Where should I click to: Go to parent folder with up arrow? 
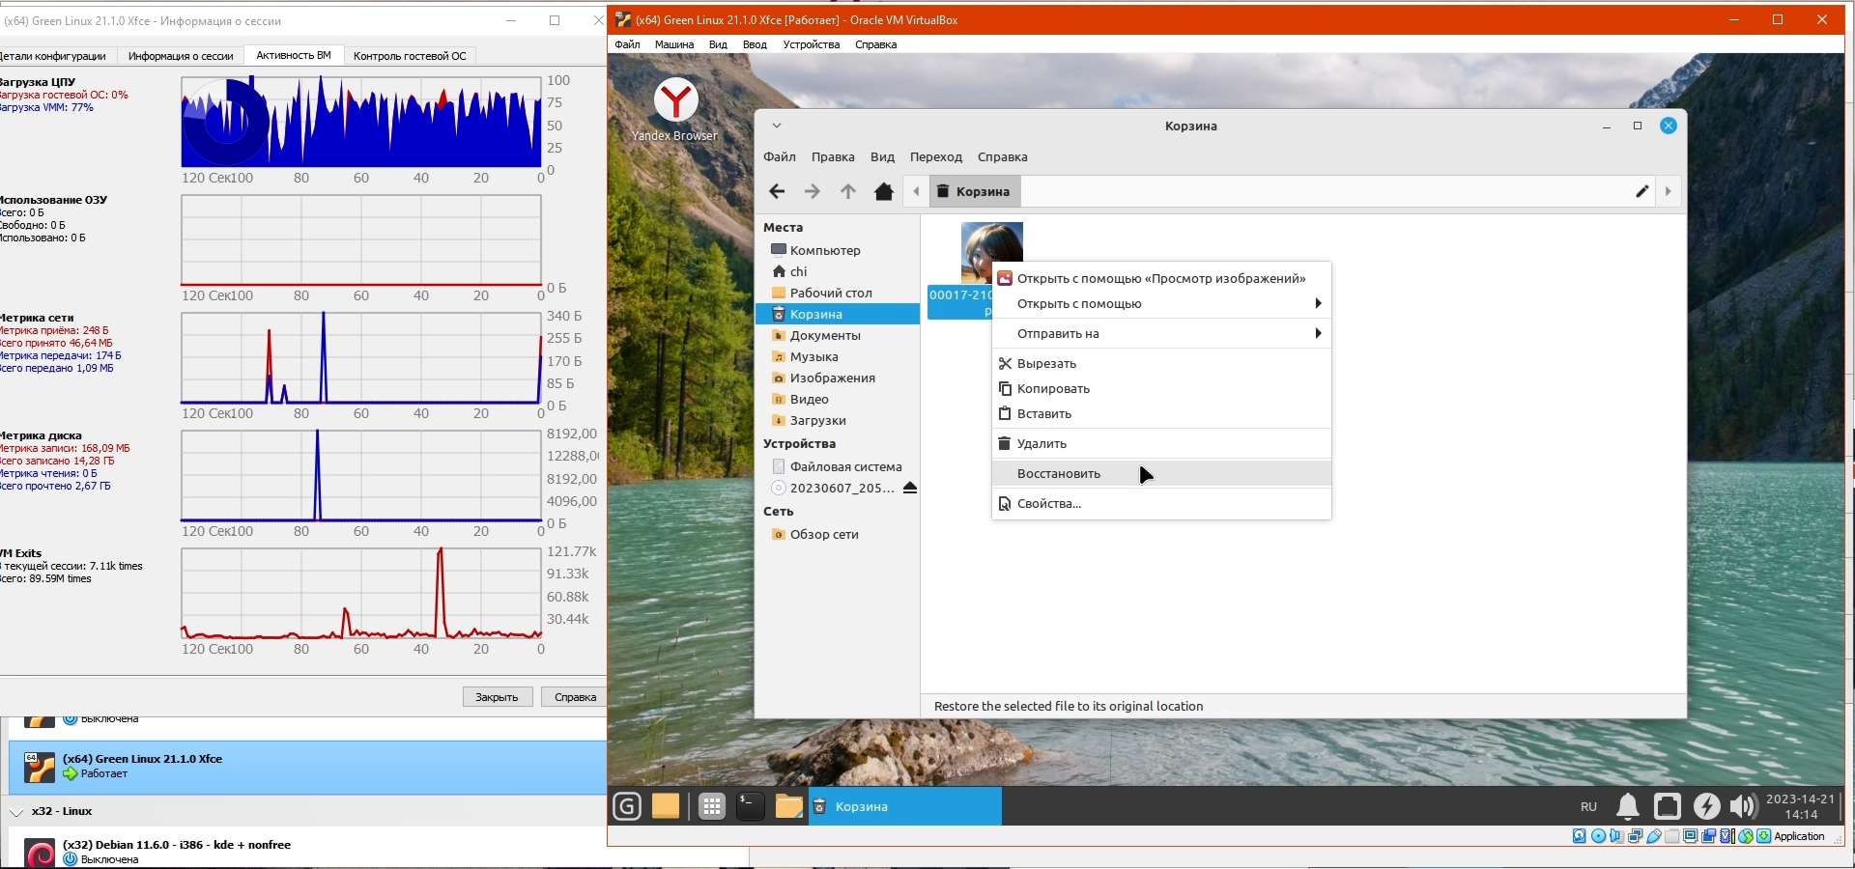point(847,191)
